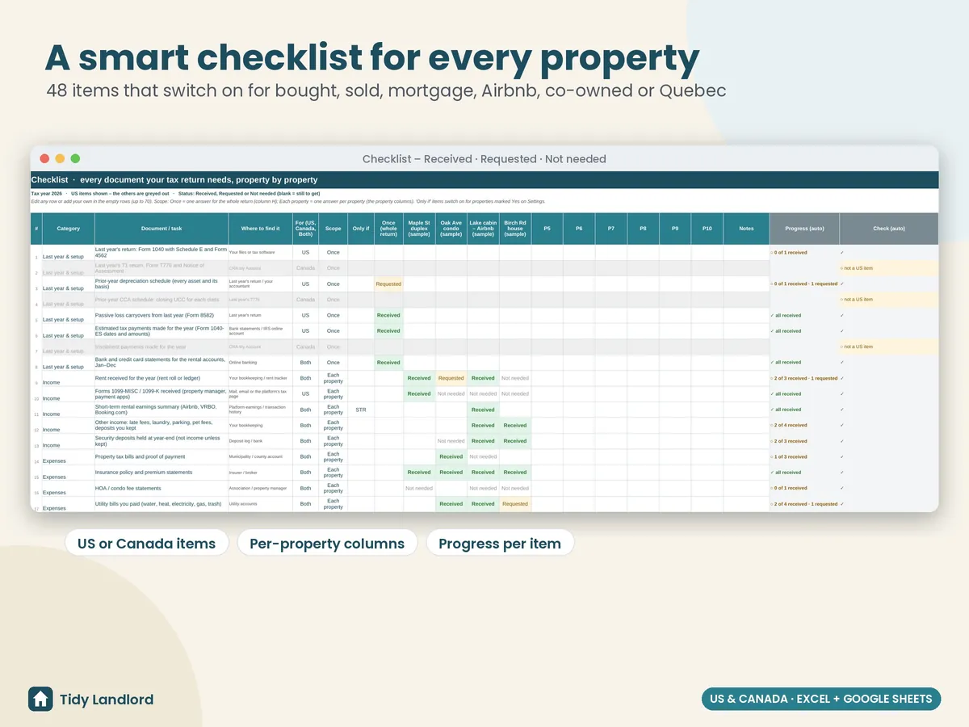The height and width of the screenshot is (727, 969).
Task: Click the 'HOA / condo fee statements' cell
Action: click(x=161, y=488)
